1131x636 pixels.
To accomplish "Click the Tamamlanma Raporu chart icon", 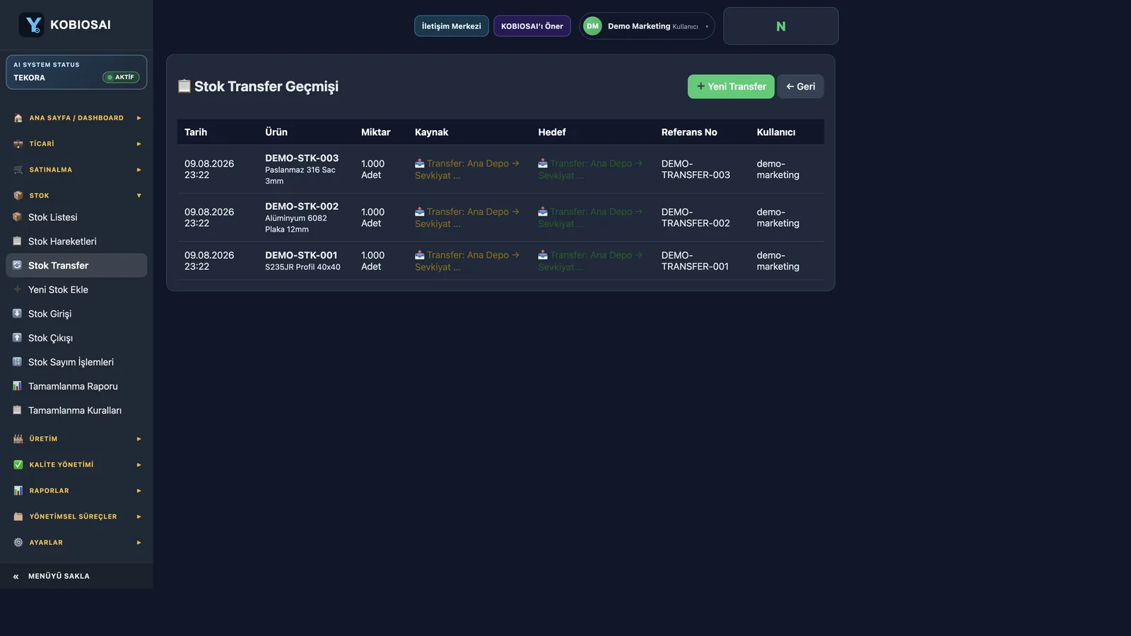I will tap(17, 386).
